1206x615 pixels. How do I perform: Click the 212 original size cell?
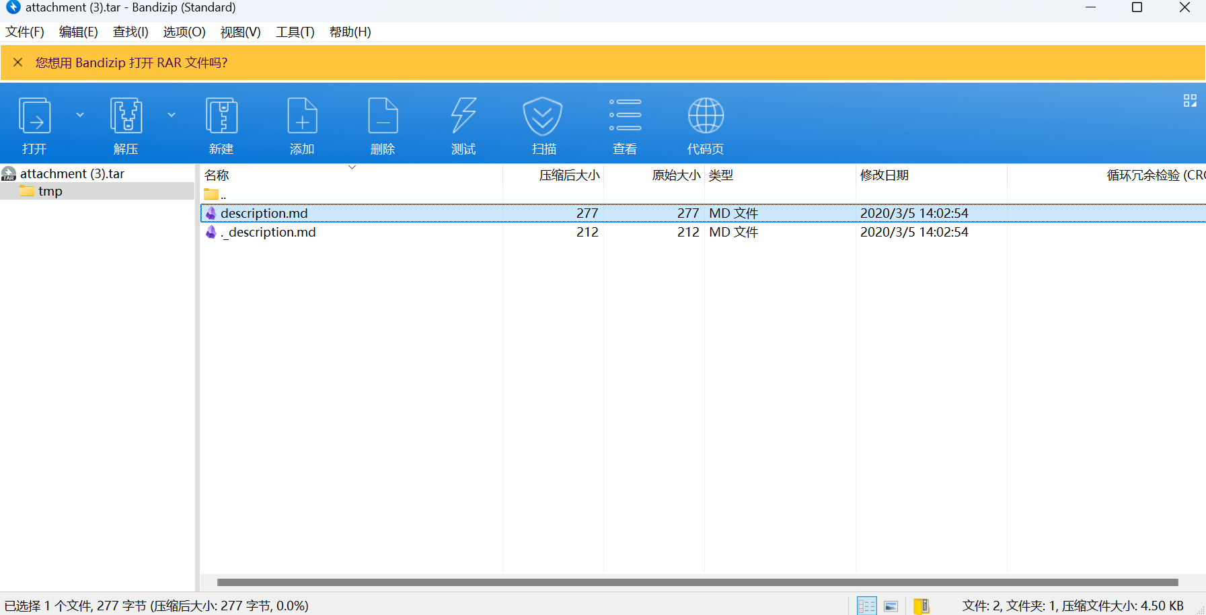(688, 232)
